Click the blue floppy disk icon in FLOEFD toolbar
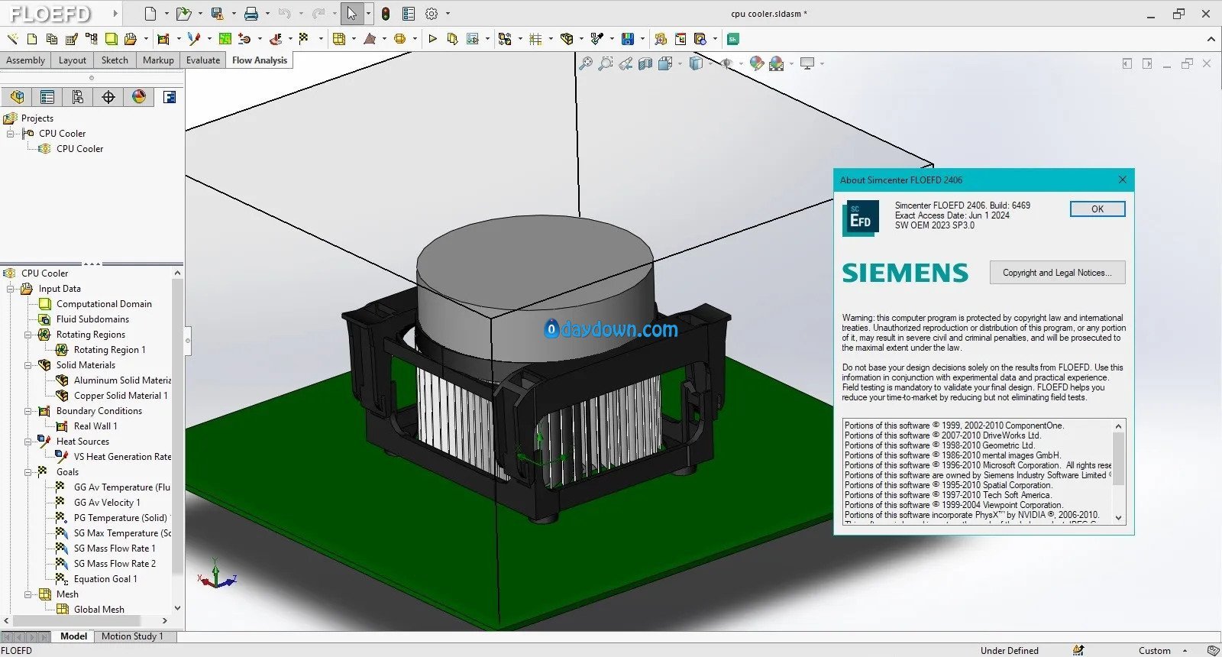Viewport: 1222px width, 657px height. pos(628,38)
